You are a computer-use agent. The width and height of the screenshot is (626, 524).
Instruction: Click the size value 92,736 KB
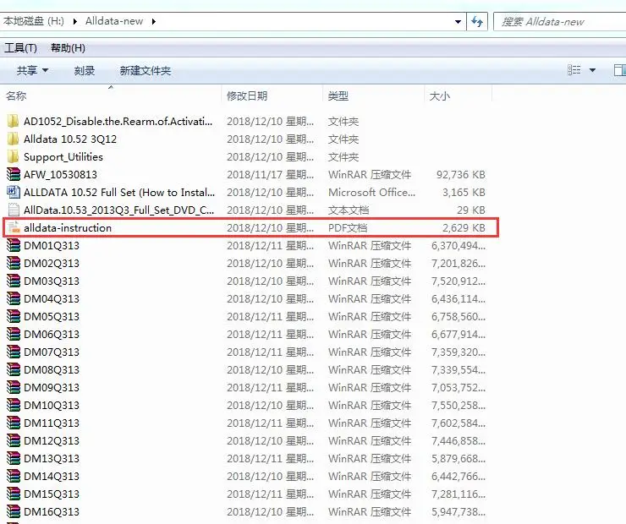coord(461,174)
